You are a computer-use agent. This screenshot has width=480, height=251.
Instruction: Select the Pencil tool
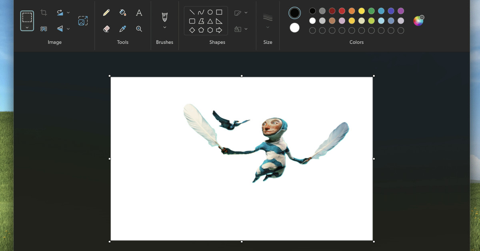[x=106, y=12]
